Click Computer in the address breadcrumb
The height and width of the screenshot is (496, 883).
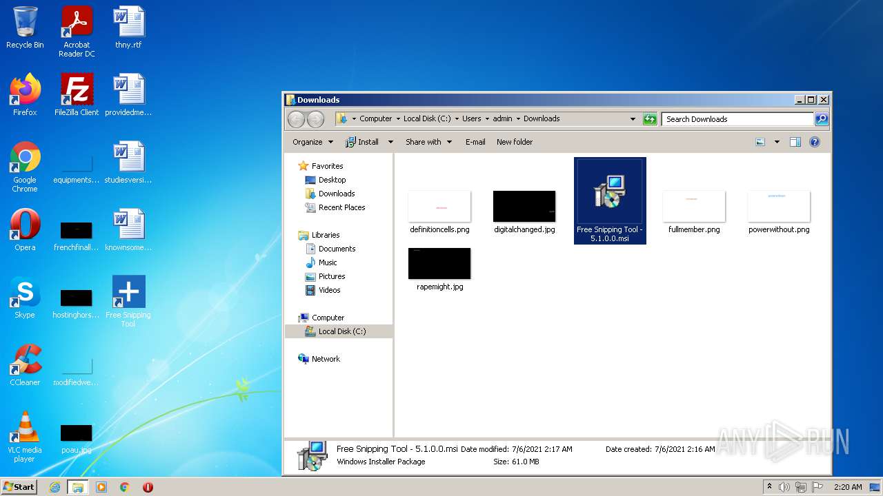point(375,118)
